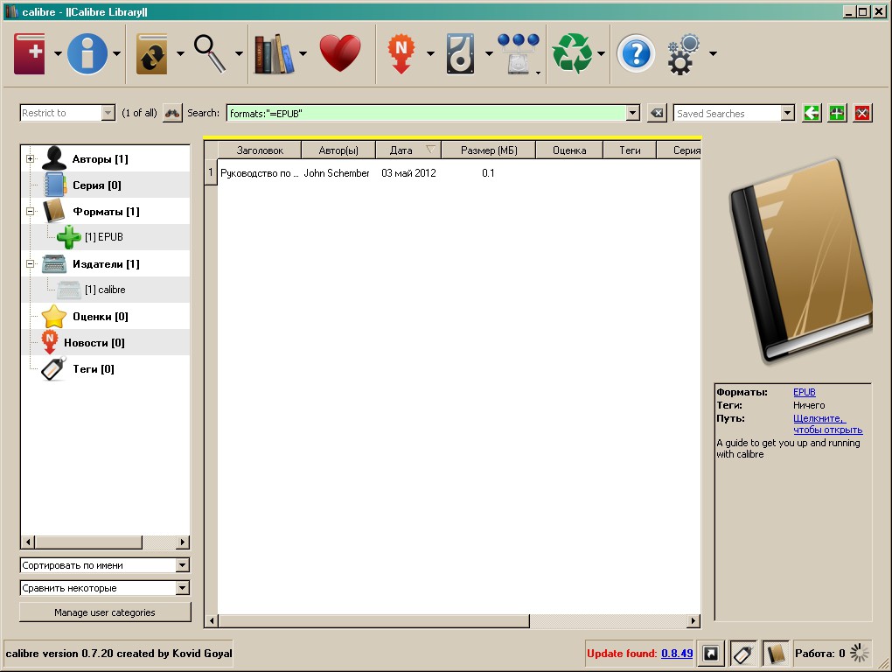The image size is (892, 672).
Task: Open the 0.8.49 update link
Action: [x=677, y=654]
